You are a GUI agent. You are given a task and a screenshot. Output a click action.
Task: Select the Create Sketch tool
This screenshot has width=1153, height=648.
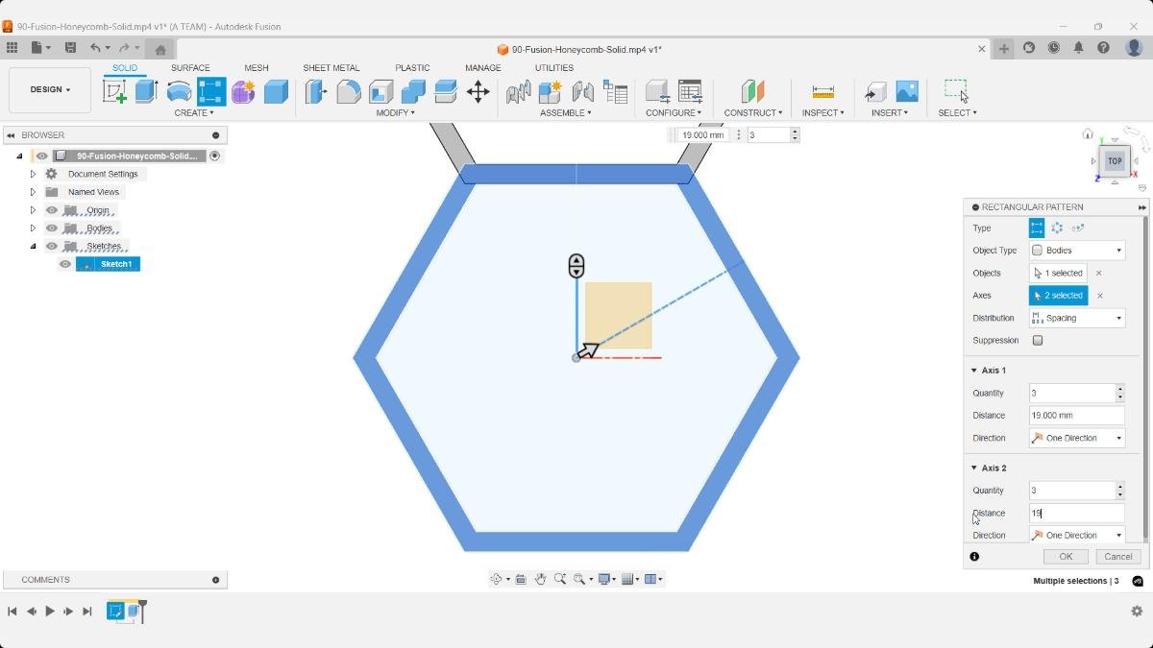(x=116, y=90)
